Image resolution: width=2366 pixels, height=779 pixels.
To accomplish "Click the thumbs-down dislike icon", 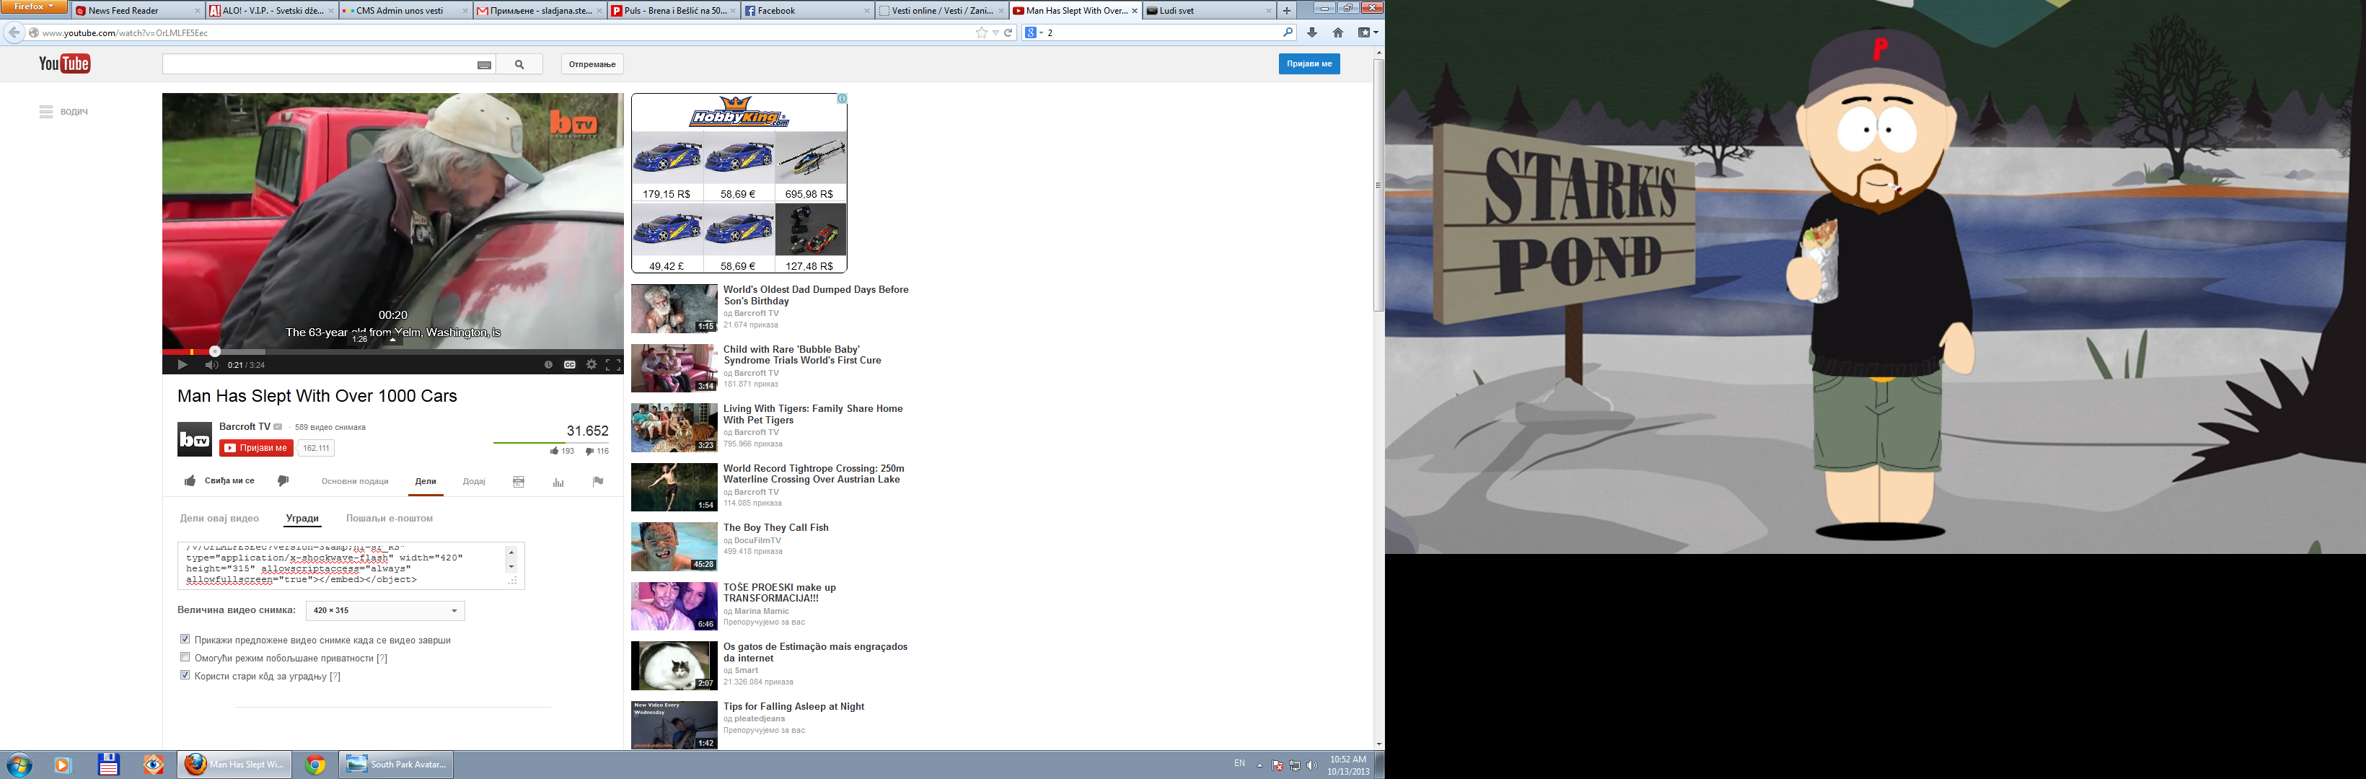I will [x=283, y=480].
